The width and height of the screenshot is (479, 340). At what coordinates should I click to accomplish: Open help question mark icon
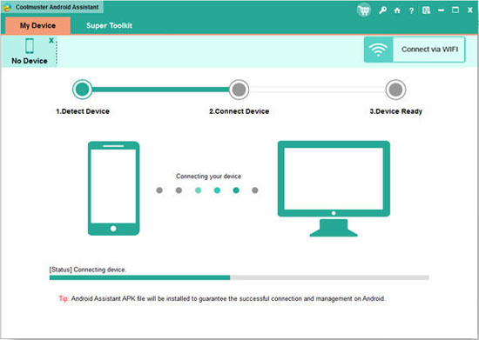tap(411, 10)
